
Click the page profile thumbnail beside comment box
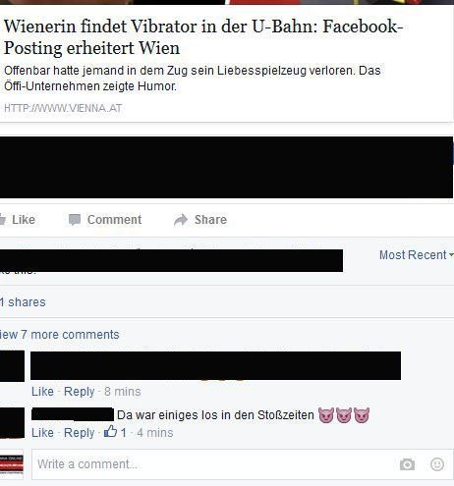(12, 464)
